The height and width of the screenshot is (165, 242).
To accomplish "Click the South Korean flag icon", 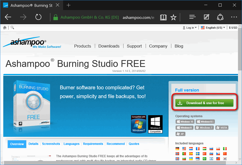I will [x=225, y=159].
